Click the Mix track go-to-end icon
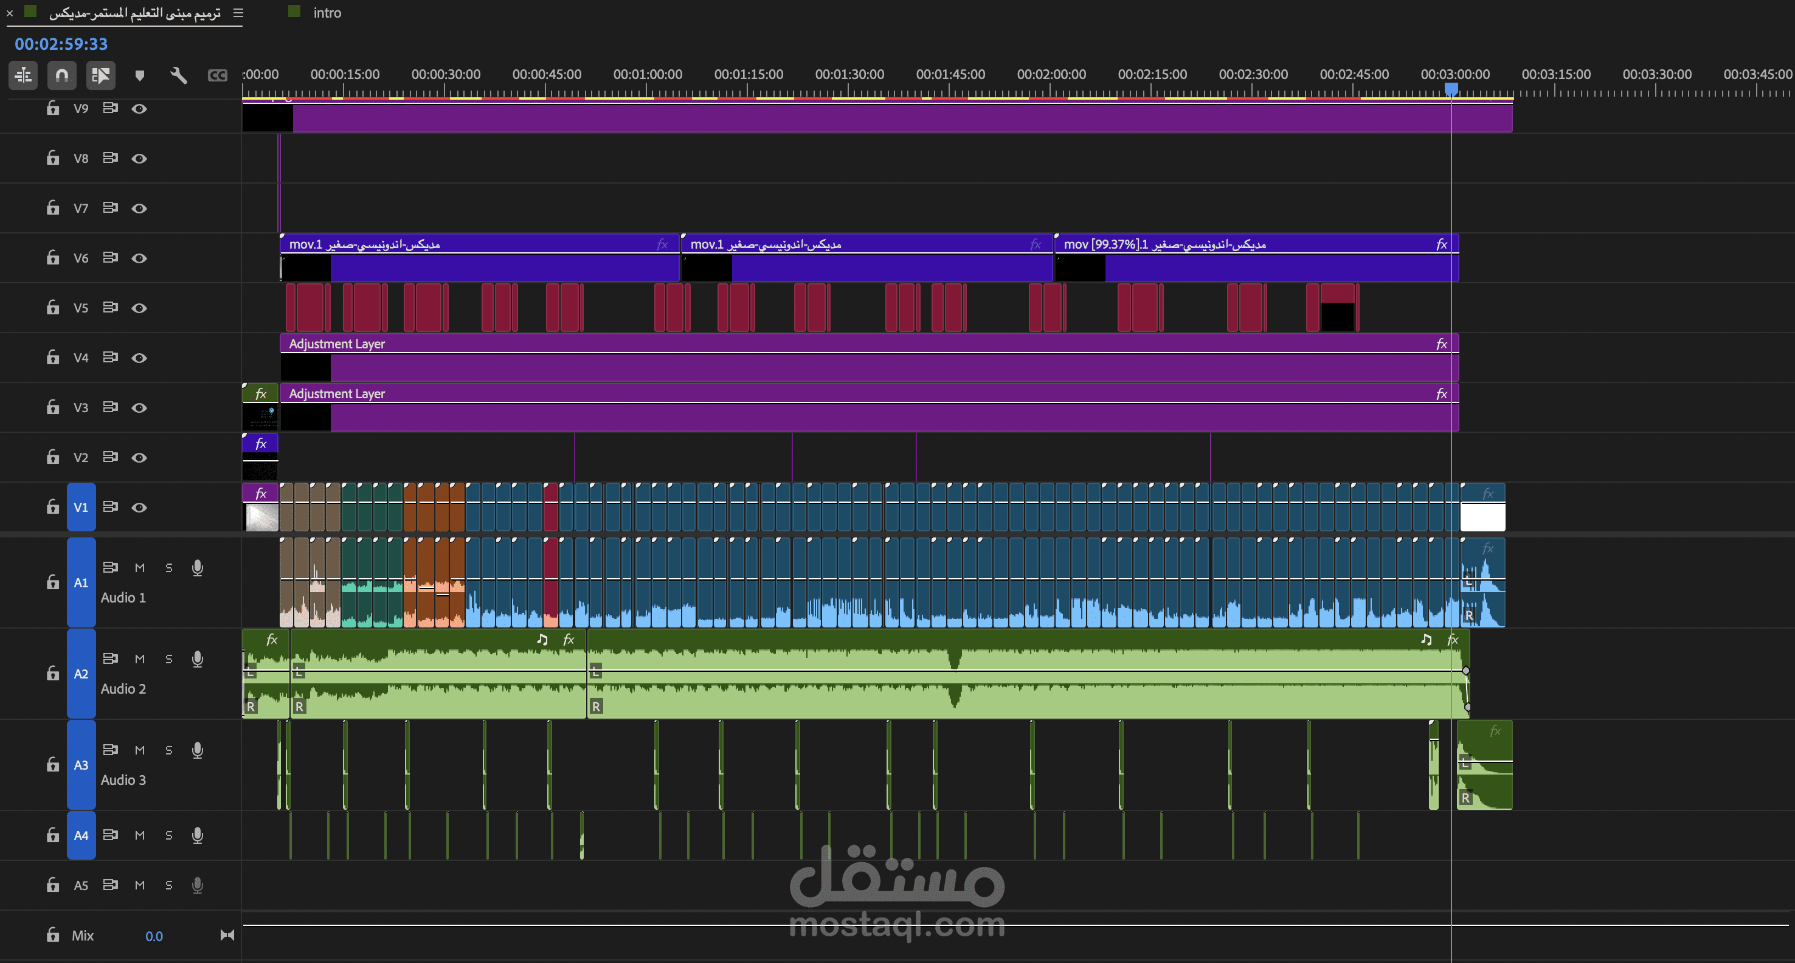This screenshot has width=1795, height=963. (227, 936)
